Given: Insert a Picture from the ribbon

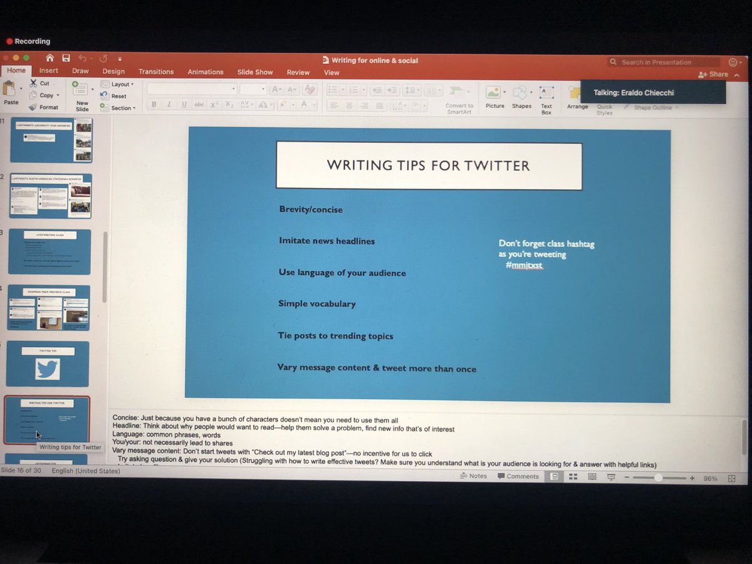Looking at the screenshot, I should pyautogui.click(x=494, y=96).
